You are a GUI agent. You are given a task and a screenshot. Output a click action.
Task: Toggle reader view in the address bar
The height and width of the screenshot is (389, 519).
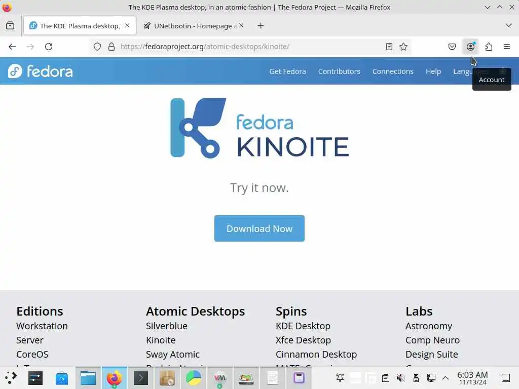(x=389, y=47)
